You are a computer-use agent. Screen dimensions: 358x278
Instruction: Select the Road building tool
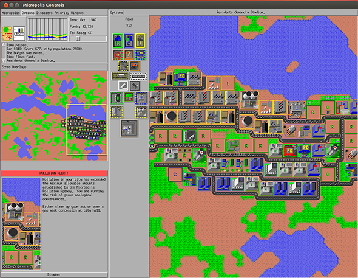click(x=138, y=76)
